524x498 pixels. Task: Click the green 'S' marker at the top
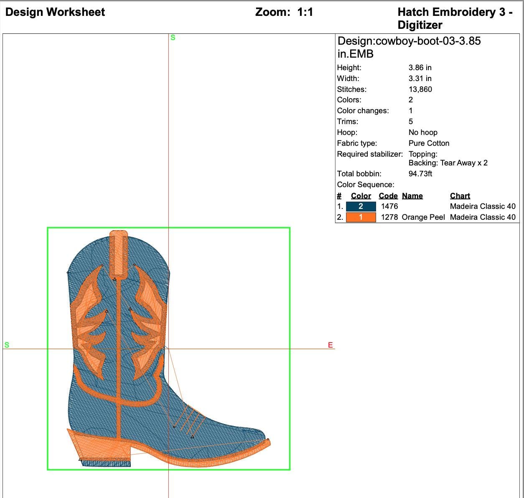173,38
